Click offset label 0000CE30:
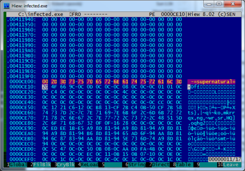Image resolution: width=245 pixels, height=171 pixels. (x=22, y=97)
